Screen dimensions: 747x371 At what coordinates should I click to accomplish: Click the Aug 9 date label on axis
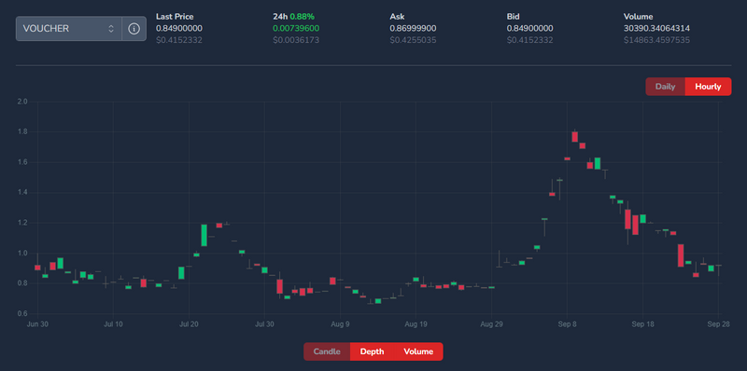point(340,324)
